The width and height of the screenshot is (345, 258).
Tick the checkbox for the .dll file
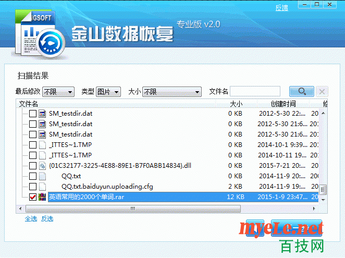click(x=33, y=166)
